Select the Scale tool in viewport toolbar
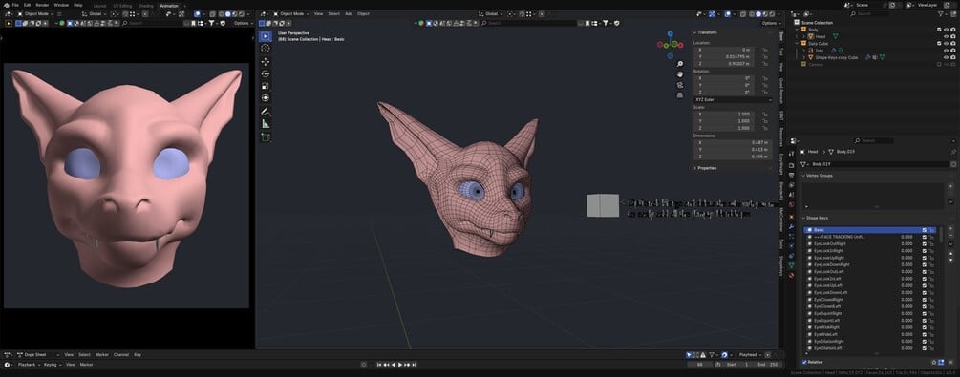 pyautogui.click(x=266, y=86)
